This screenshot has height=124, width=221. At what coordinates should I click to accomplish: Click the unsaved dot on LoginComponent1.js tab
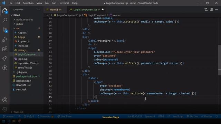103,9
